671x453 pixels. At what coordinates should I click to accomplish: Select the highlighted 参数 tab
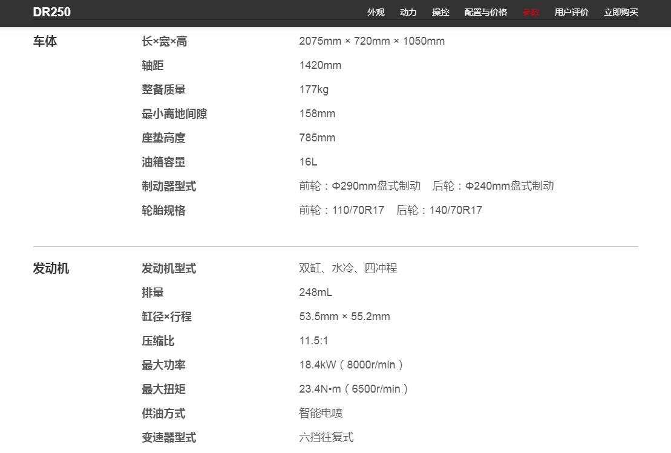pyautogui.click(x=531, y=13)
